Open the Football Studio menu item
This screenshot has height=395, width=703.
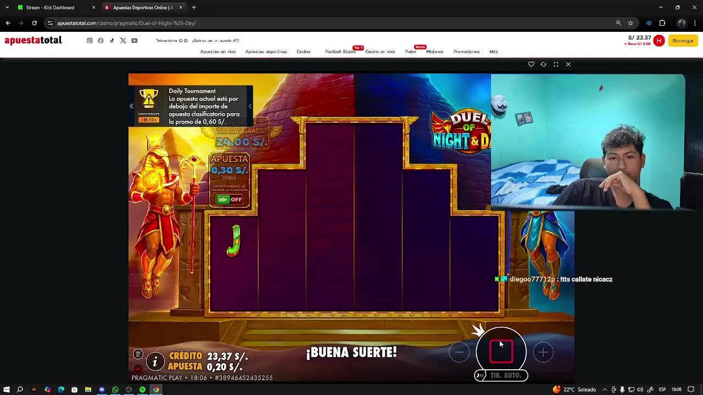(x=340, y=52)
